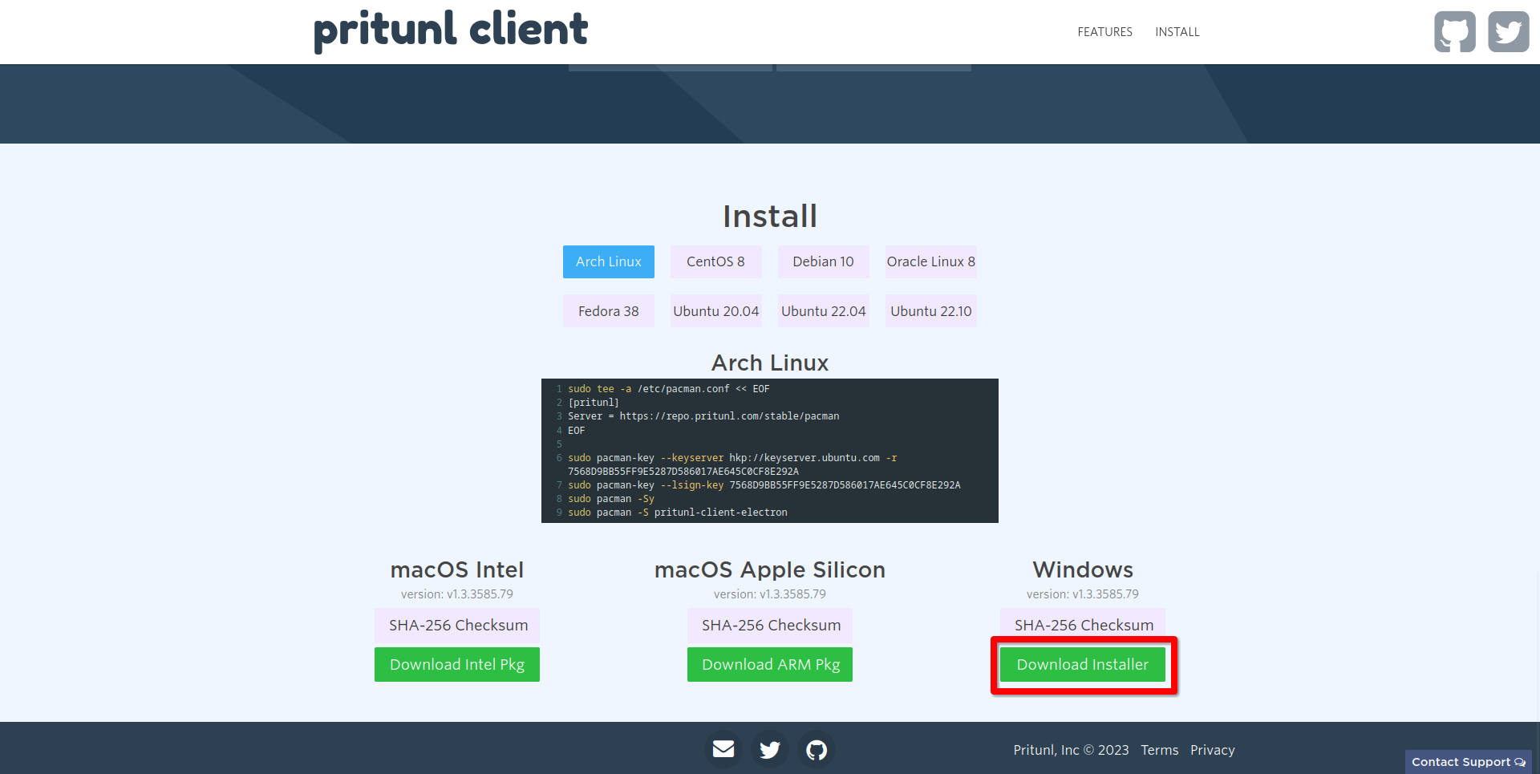The height and width of the screenshot is (774, 1540).
Task: Click the 'pacman-key --lsign-key' code line
Action: point(764,485)
